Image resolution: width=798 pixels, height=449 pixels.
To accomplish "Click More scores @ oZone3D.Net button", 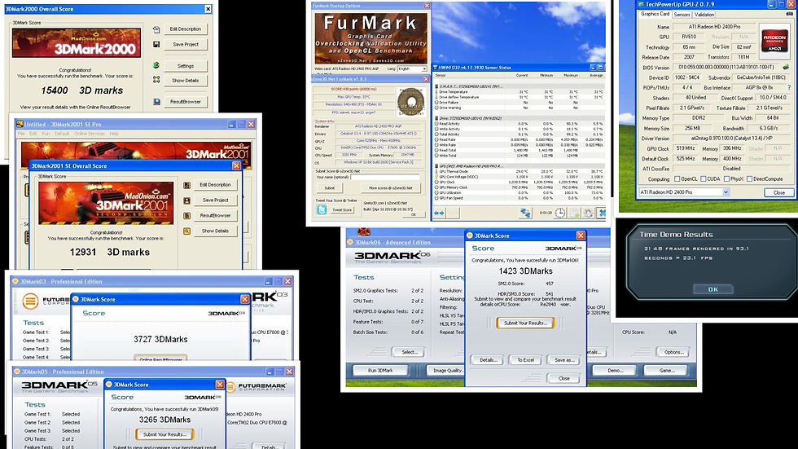I will coord(390,188).
